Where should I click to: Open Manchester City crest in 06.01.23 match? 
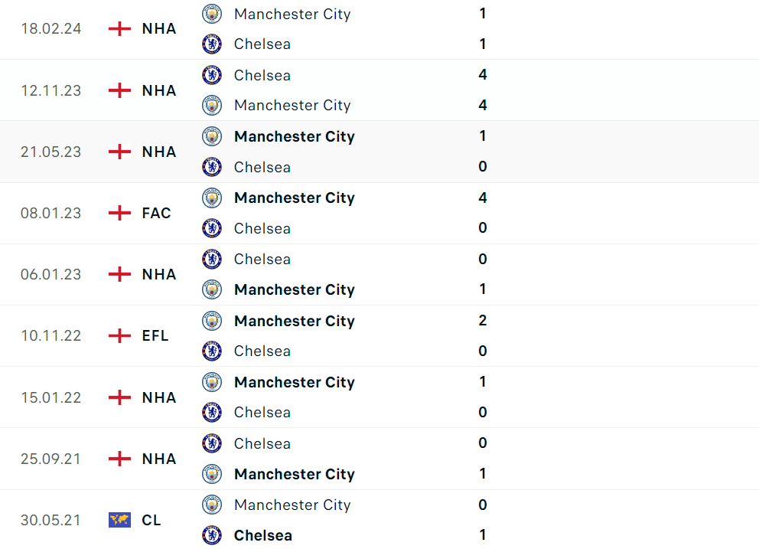pyautogui.click(x=211, y=289)
